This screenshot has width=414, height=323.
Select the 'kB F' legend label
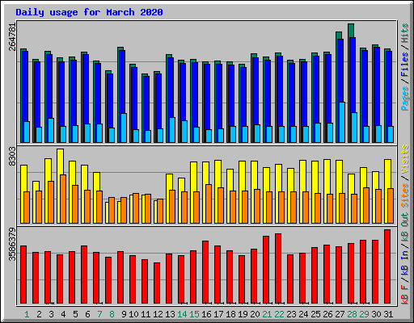pyautogui.click(x=405, y=295)
